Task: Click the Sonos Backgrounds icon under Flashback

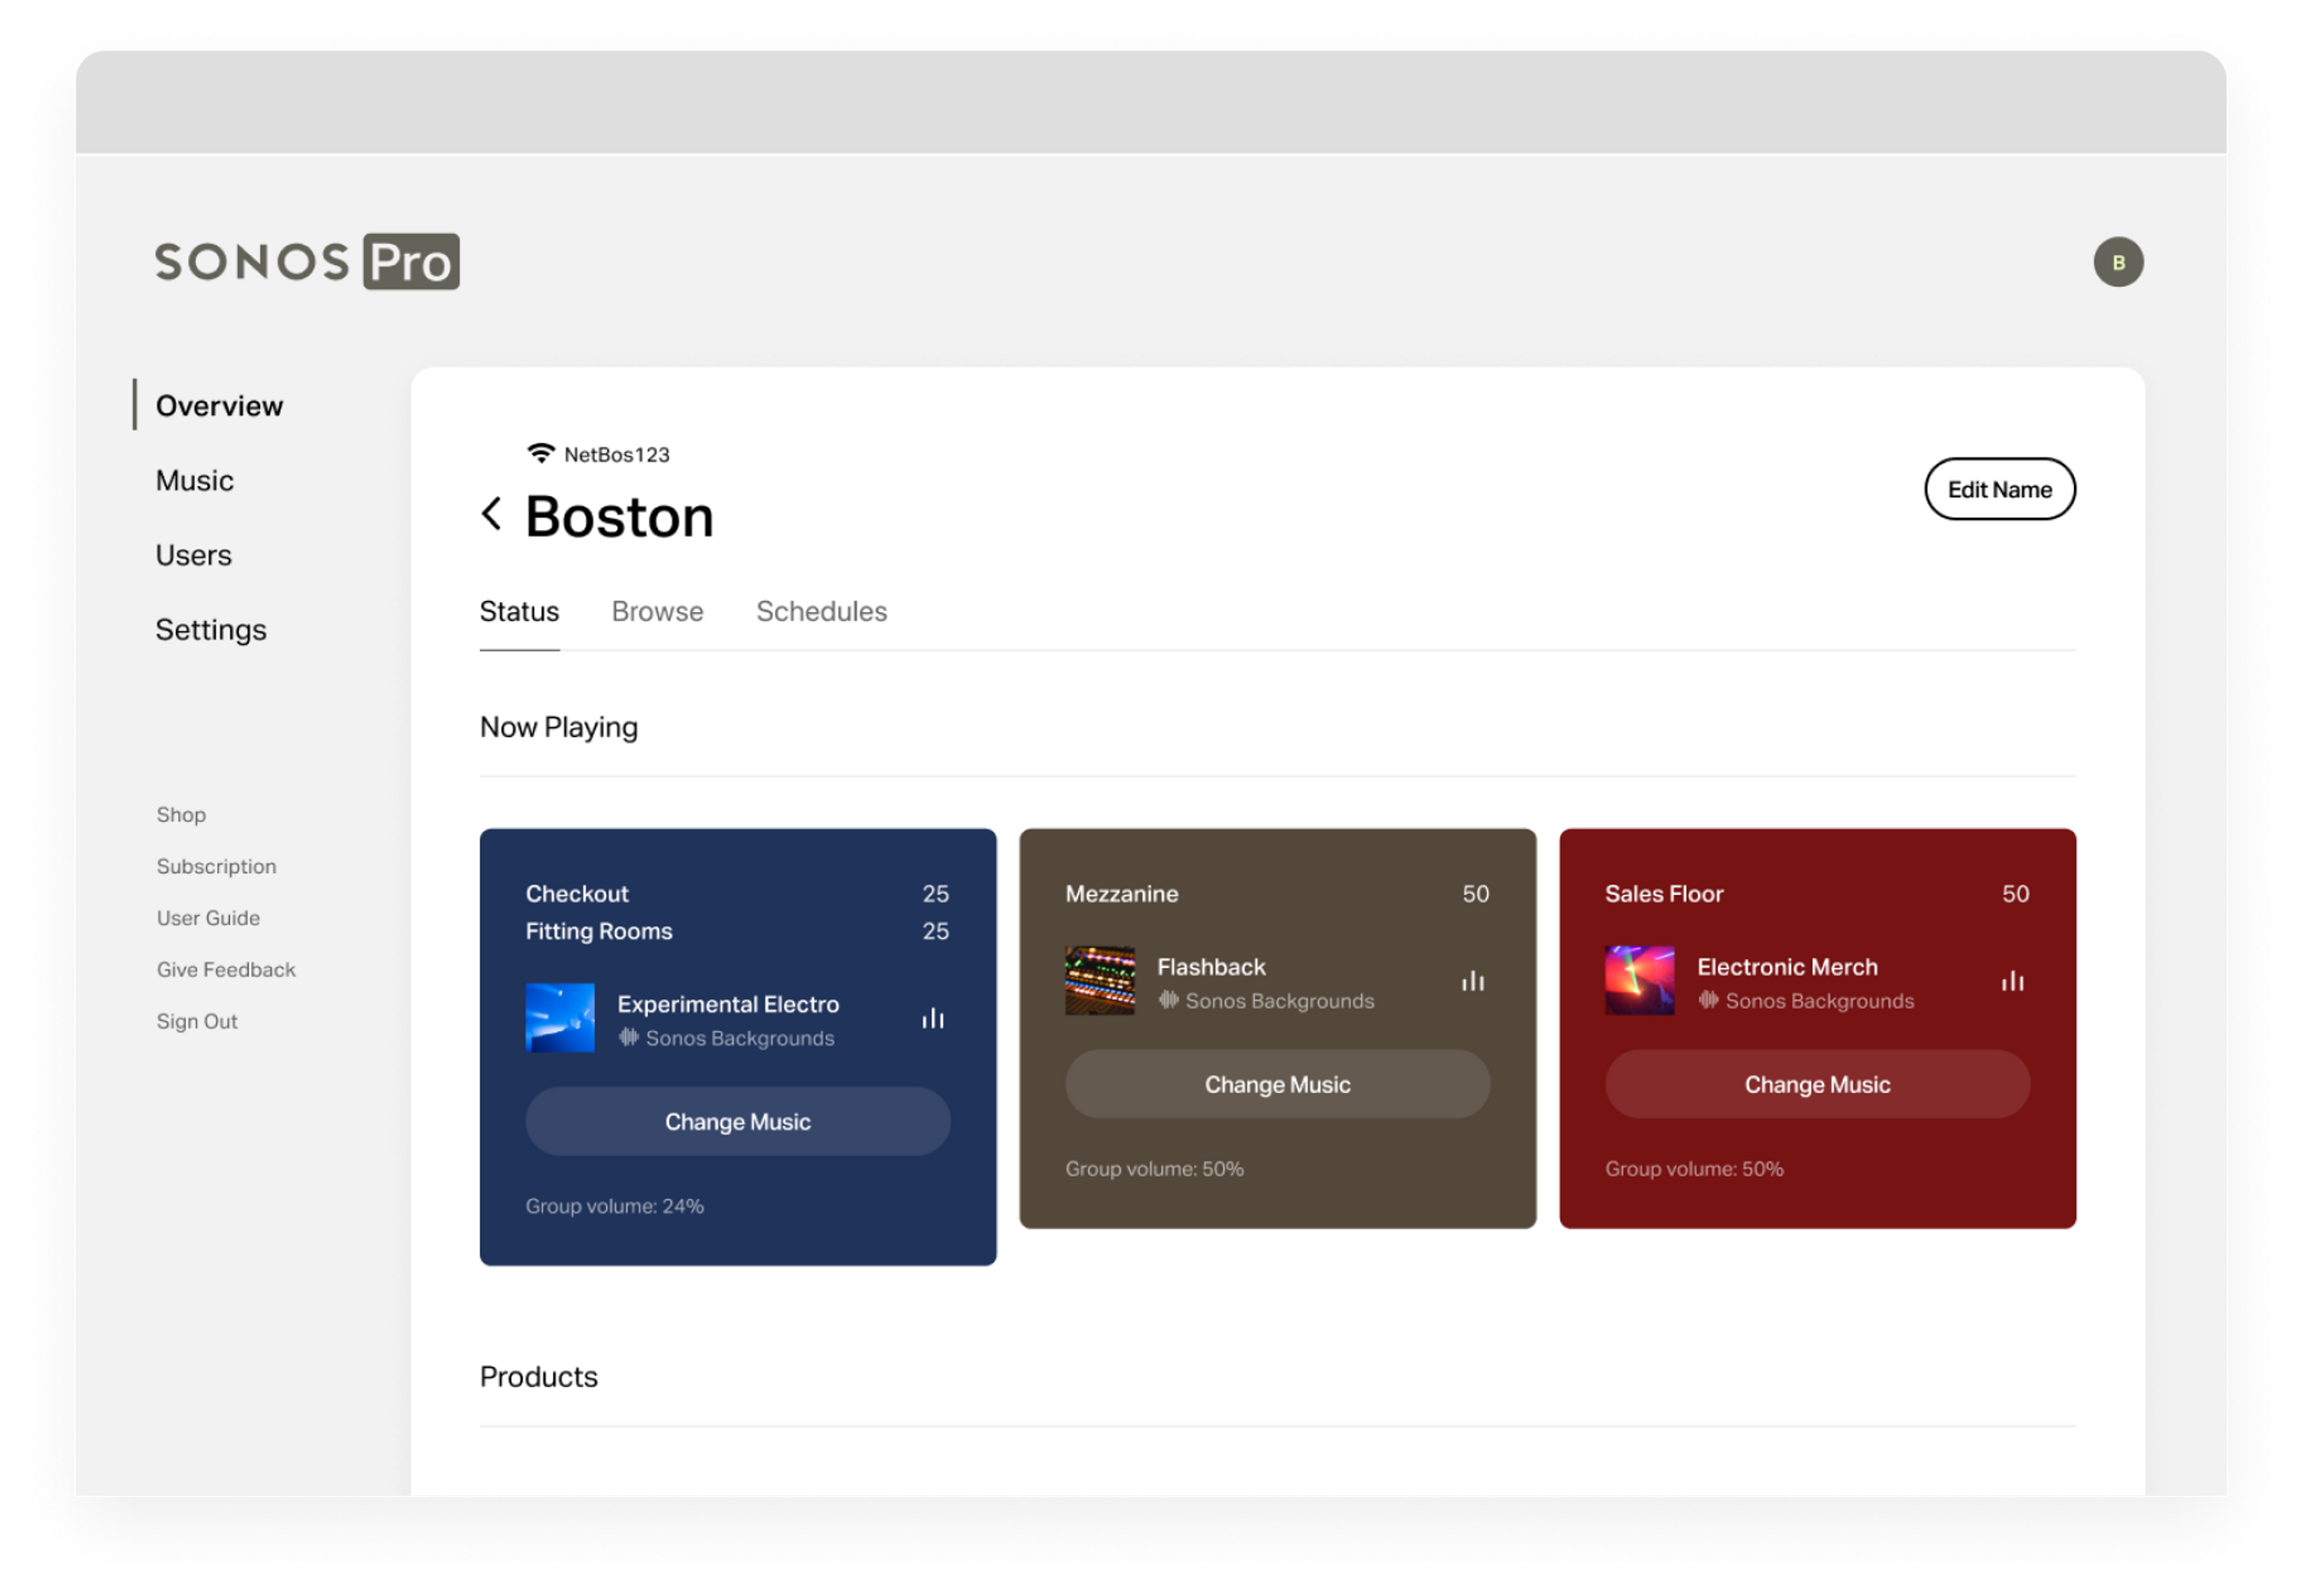Action: [x=1168, y=1000]
